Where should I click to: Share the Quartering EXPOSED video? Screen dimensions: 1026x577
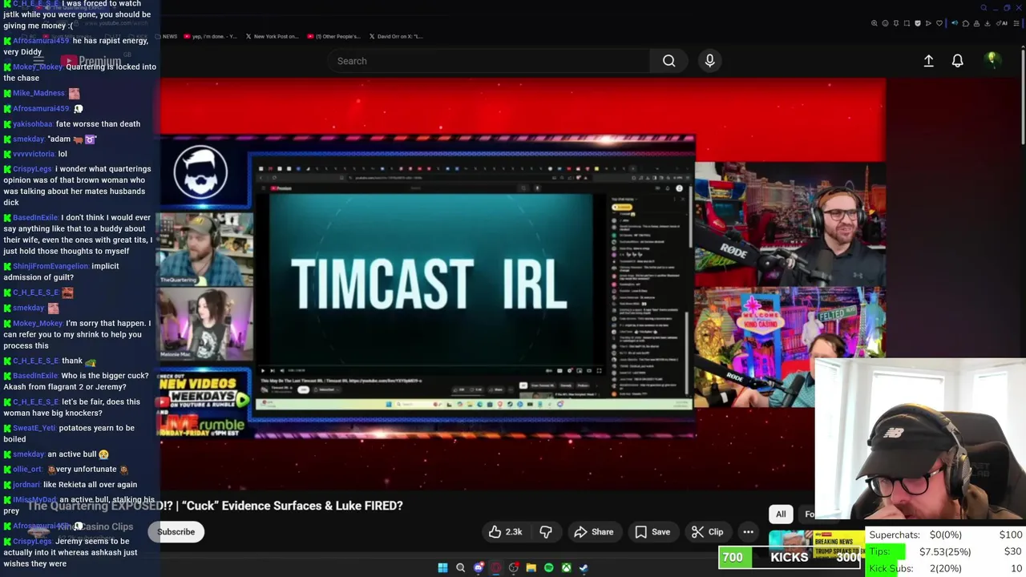[594, 532]
